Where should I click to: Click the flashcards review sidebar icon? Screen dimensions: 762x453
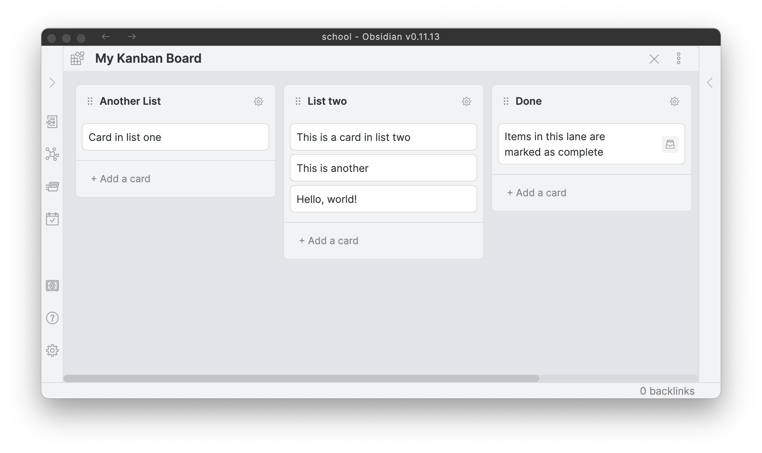(x=52, y=187)
